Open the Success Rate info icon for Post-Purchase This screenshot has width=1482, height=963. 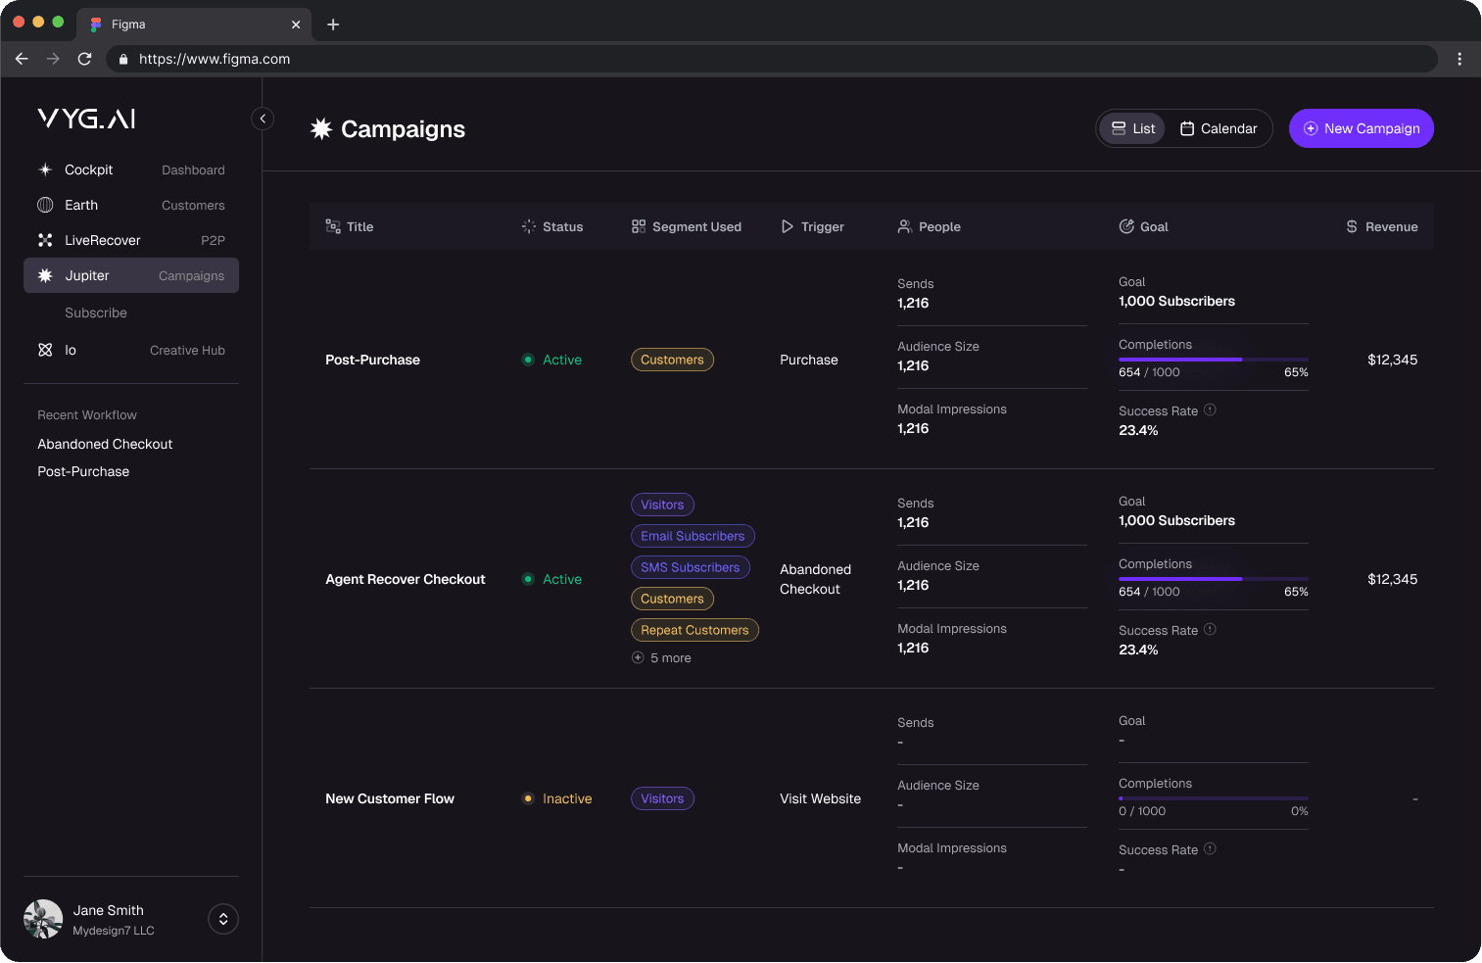pos(1210,409)
